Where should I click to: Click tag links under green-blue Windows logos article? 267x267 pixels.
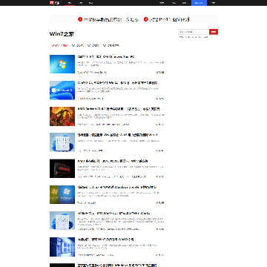[x=87, y=203]
